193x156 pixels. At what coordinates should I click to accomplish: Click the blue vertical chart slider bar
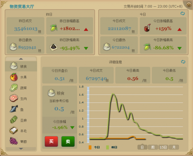click(x=88, y=115)
